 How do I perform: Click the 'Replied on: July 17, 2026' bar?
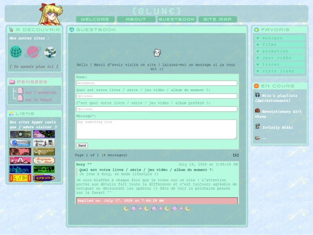(156, 201)
